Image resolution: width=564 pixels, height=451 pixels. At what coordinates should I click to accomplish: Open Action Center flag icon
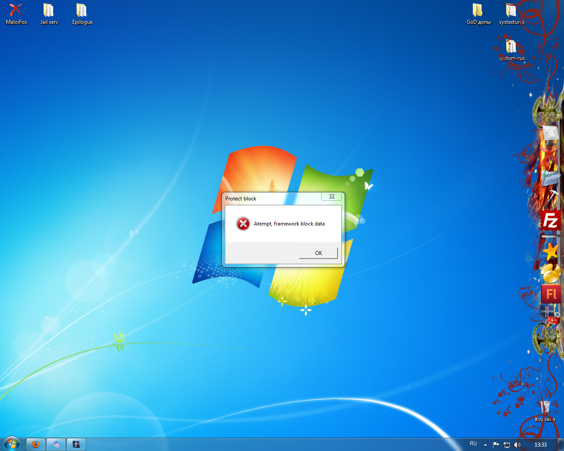(x=496, y=445)
